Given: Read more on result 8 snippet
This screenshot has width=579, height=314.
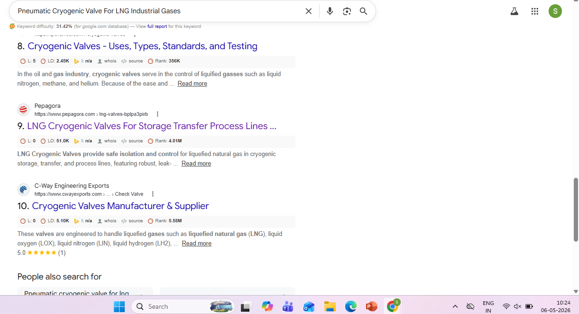Looking at the screenshot, I should point(192,84).
